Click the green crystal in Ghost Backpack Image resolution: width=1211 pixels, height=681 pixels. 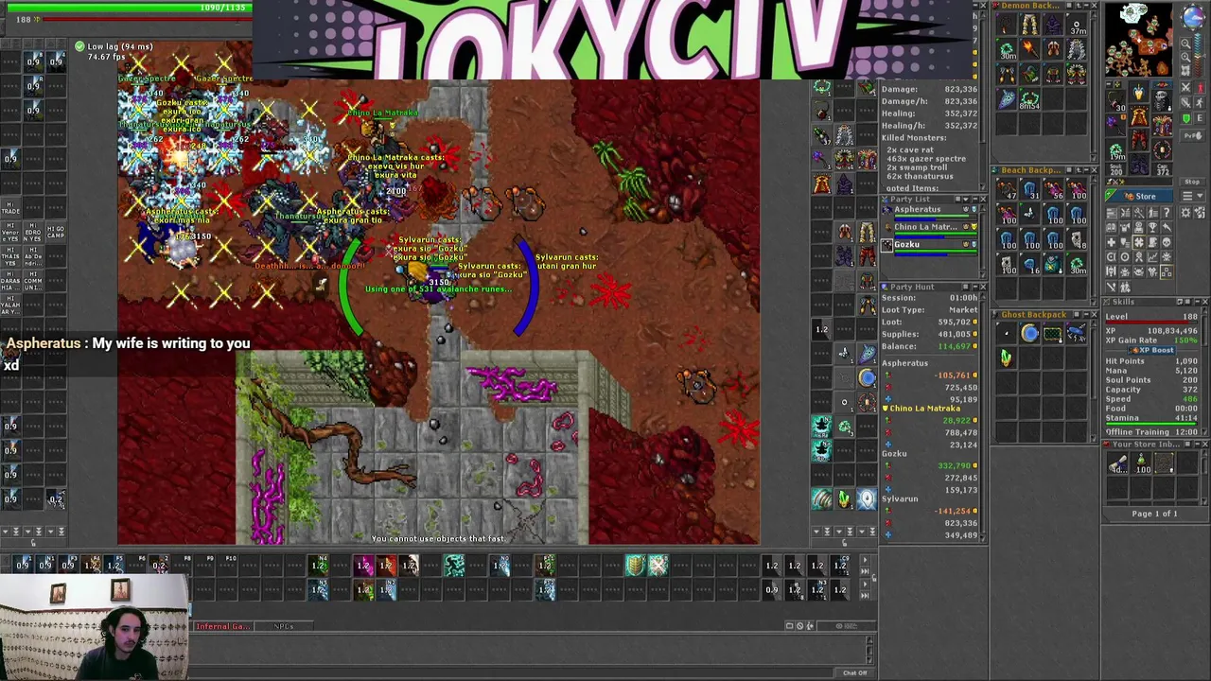point(1007,358)
